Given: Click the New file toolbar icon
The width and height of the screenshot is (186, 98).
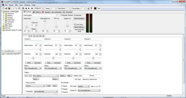Looking at the screenshot, I should click(3, 8).
